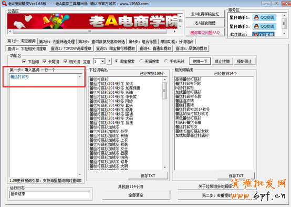Click the ? help button beside depth
This screenshot has width=291, height=207.
[109, 61]
